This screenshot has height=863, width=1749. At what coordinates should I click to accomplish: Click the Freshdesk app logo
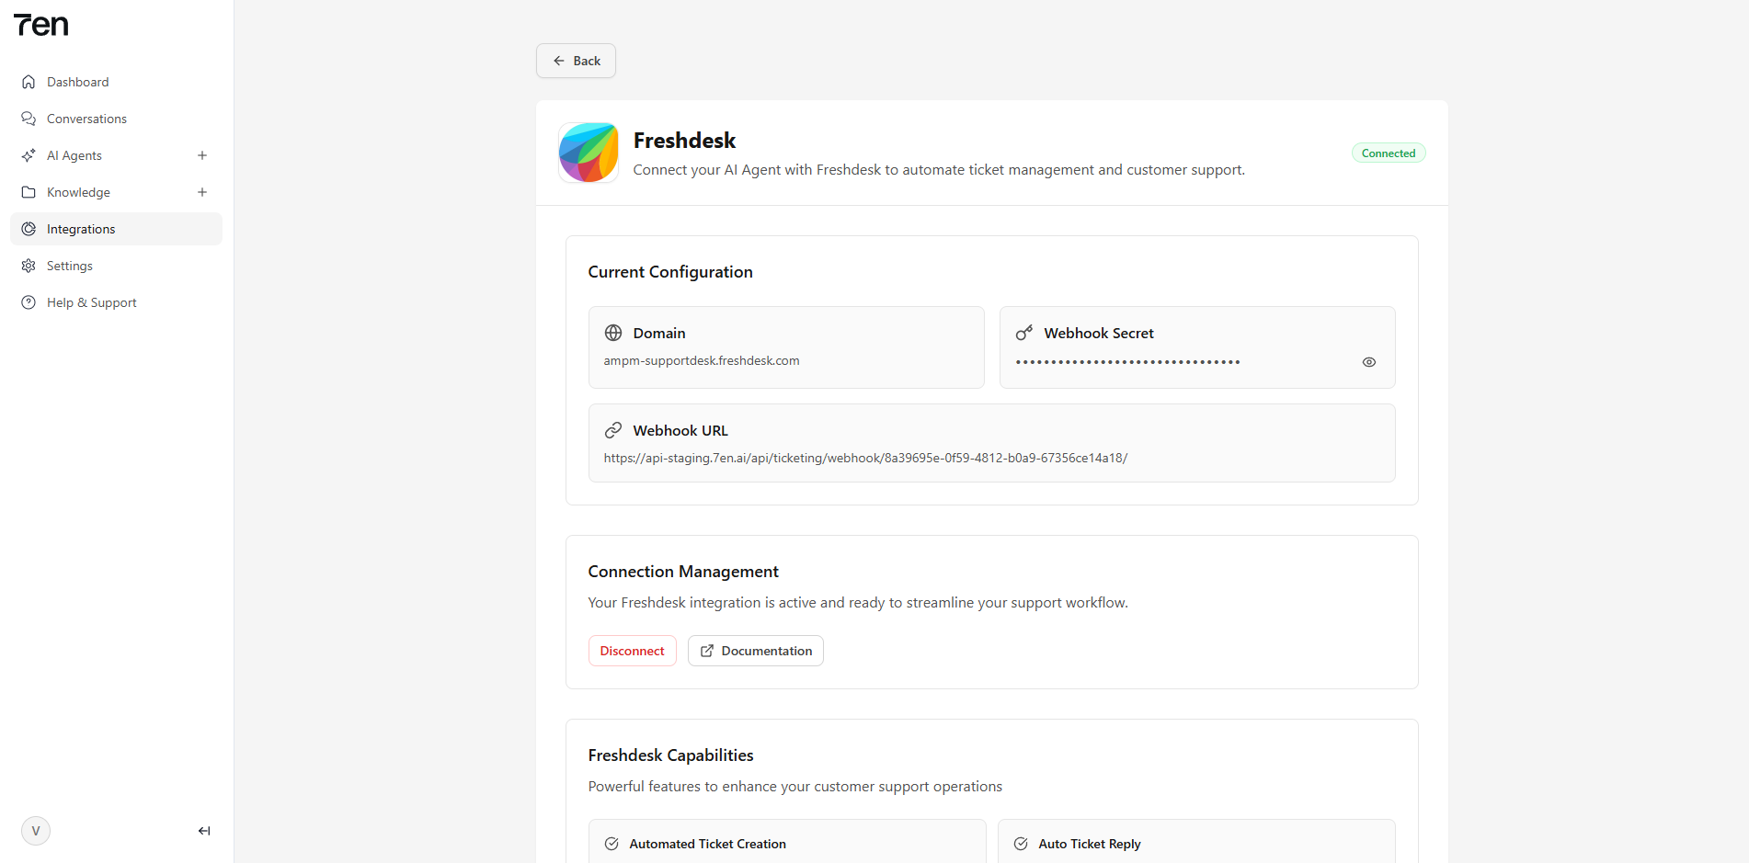point(589,153)
